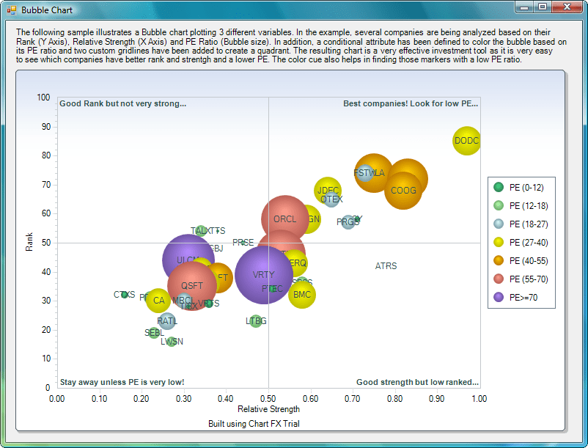Click the red ORCL bubble
The width and height of the screenshot is (588, 448).
285,219
